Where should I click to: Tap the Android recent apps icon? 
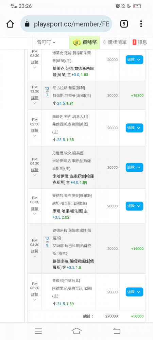pyautogui.click(x=38, y=331)
